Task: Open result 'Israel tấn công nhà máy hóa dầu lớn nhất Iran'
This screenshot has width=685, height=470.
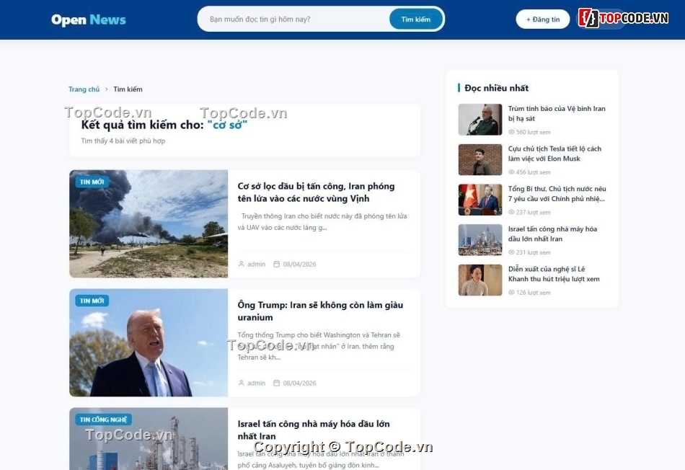Action: [314, 430]
